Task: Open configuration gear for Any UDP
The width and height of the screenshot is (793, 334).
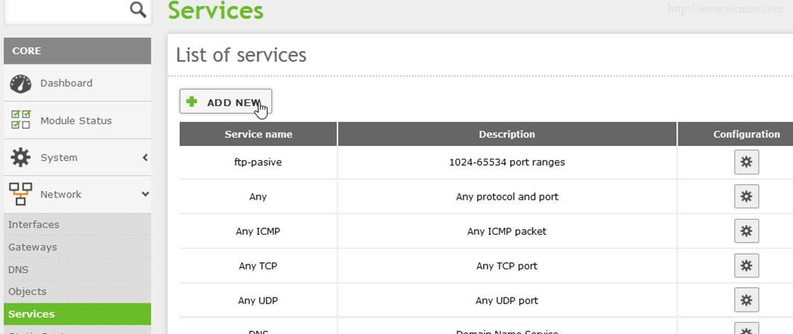Action: point(746,300)
